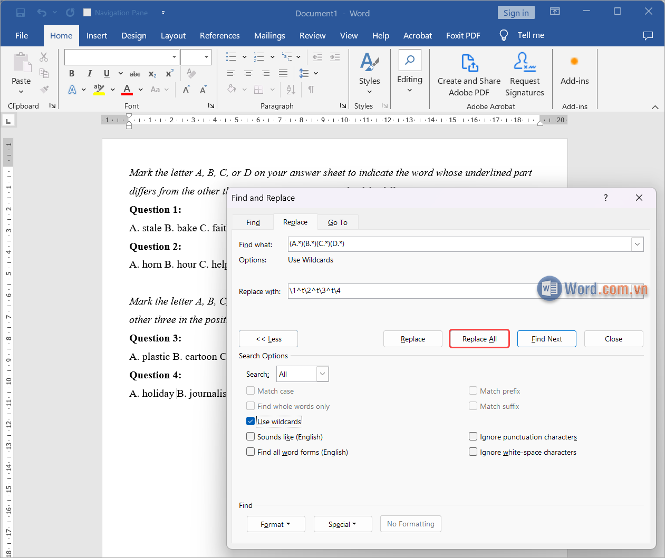Open the Add-ins button
Image resolution: width=665 pixels, height=558 pixels.
574,71
